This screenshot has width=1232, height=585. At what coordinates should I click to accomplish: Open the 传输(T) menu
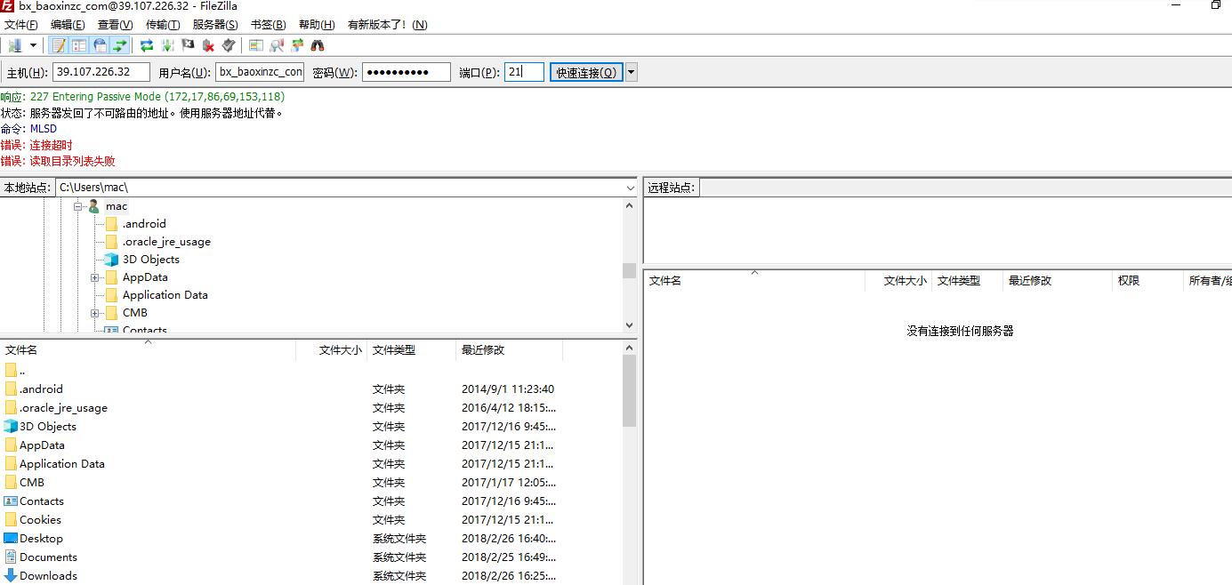(162, 25)
